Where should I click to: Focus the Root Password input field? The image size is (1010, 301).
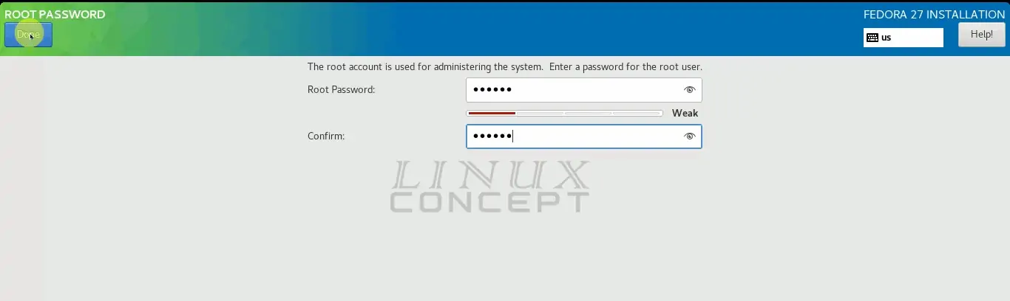click(x=583, y=90)
